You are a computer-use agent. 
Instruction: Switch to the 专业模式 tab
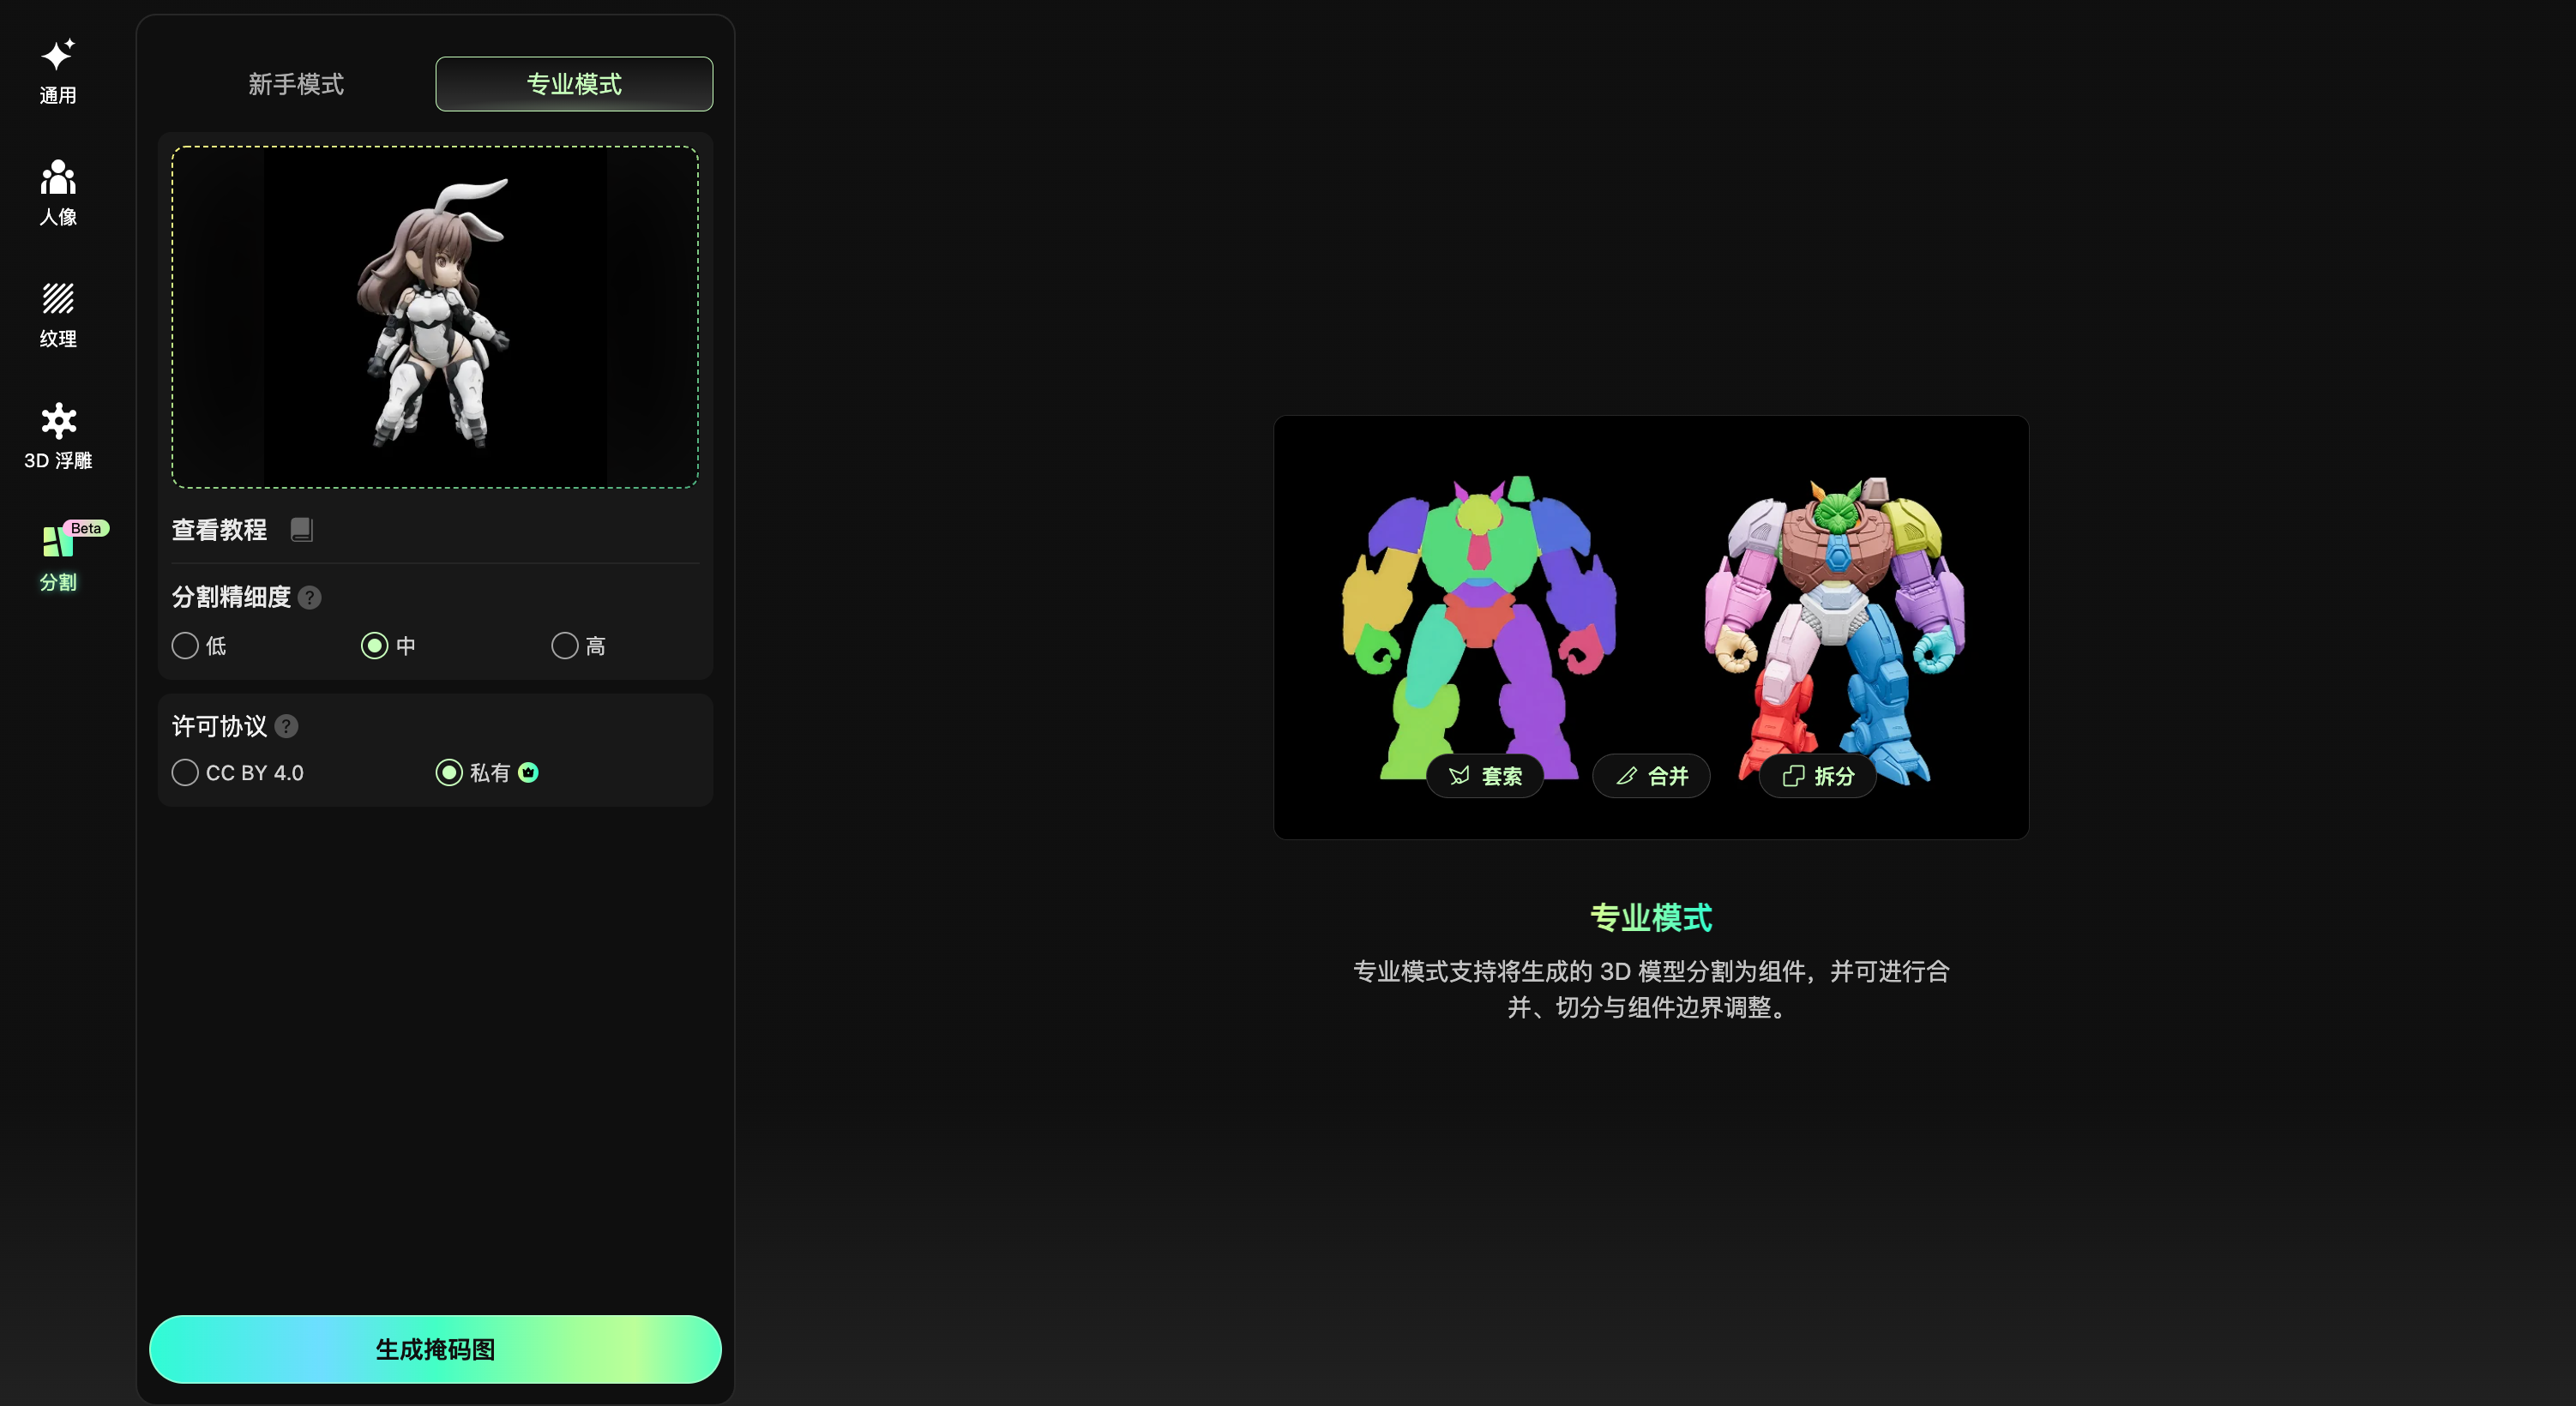(x=573, y=84)
